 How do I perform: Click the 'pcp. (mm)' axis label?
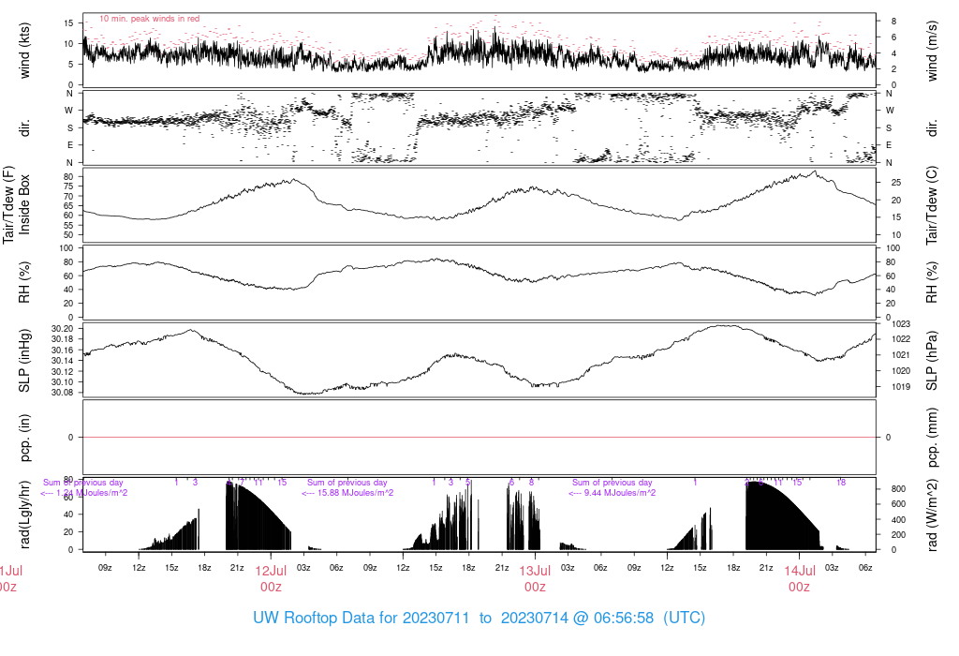tap(932, 437)
